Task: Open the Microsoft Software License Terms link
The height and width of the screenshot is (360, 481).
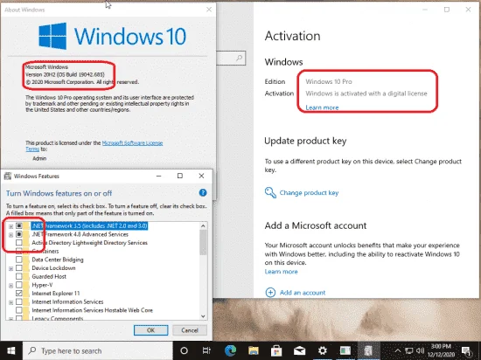Action: coord(132,143)
